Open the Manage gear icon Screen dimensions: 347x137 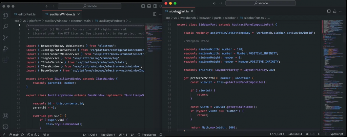(5, 127)
